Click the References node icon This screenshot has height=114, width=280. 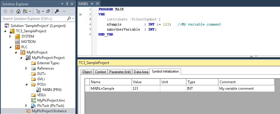[x=33, y=68]
